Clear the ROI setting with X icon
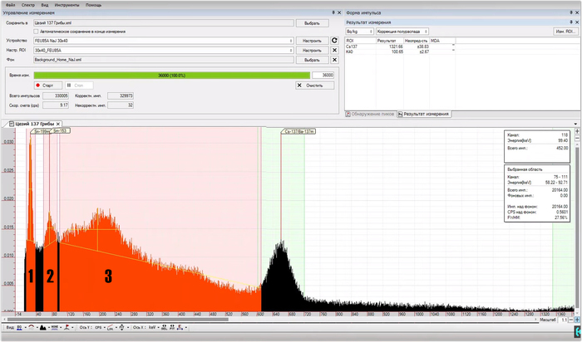The image size is (582, 342). click(x=334, y=50)
